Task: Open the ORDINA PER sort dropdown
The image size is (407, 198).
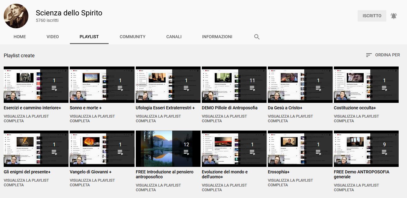Action: click(383, 55)
